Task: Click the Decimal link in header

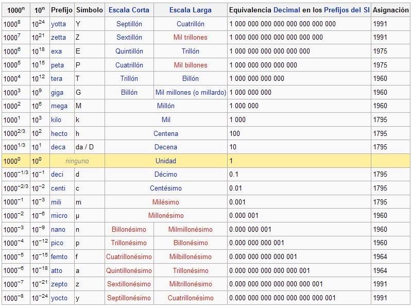Action: pyautogui.click(x=287, y=10)
